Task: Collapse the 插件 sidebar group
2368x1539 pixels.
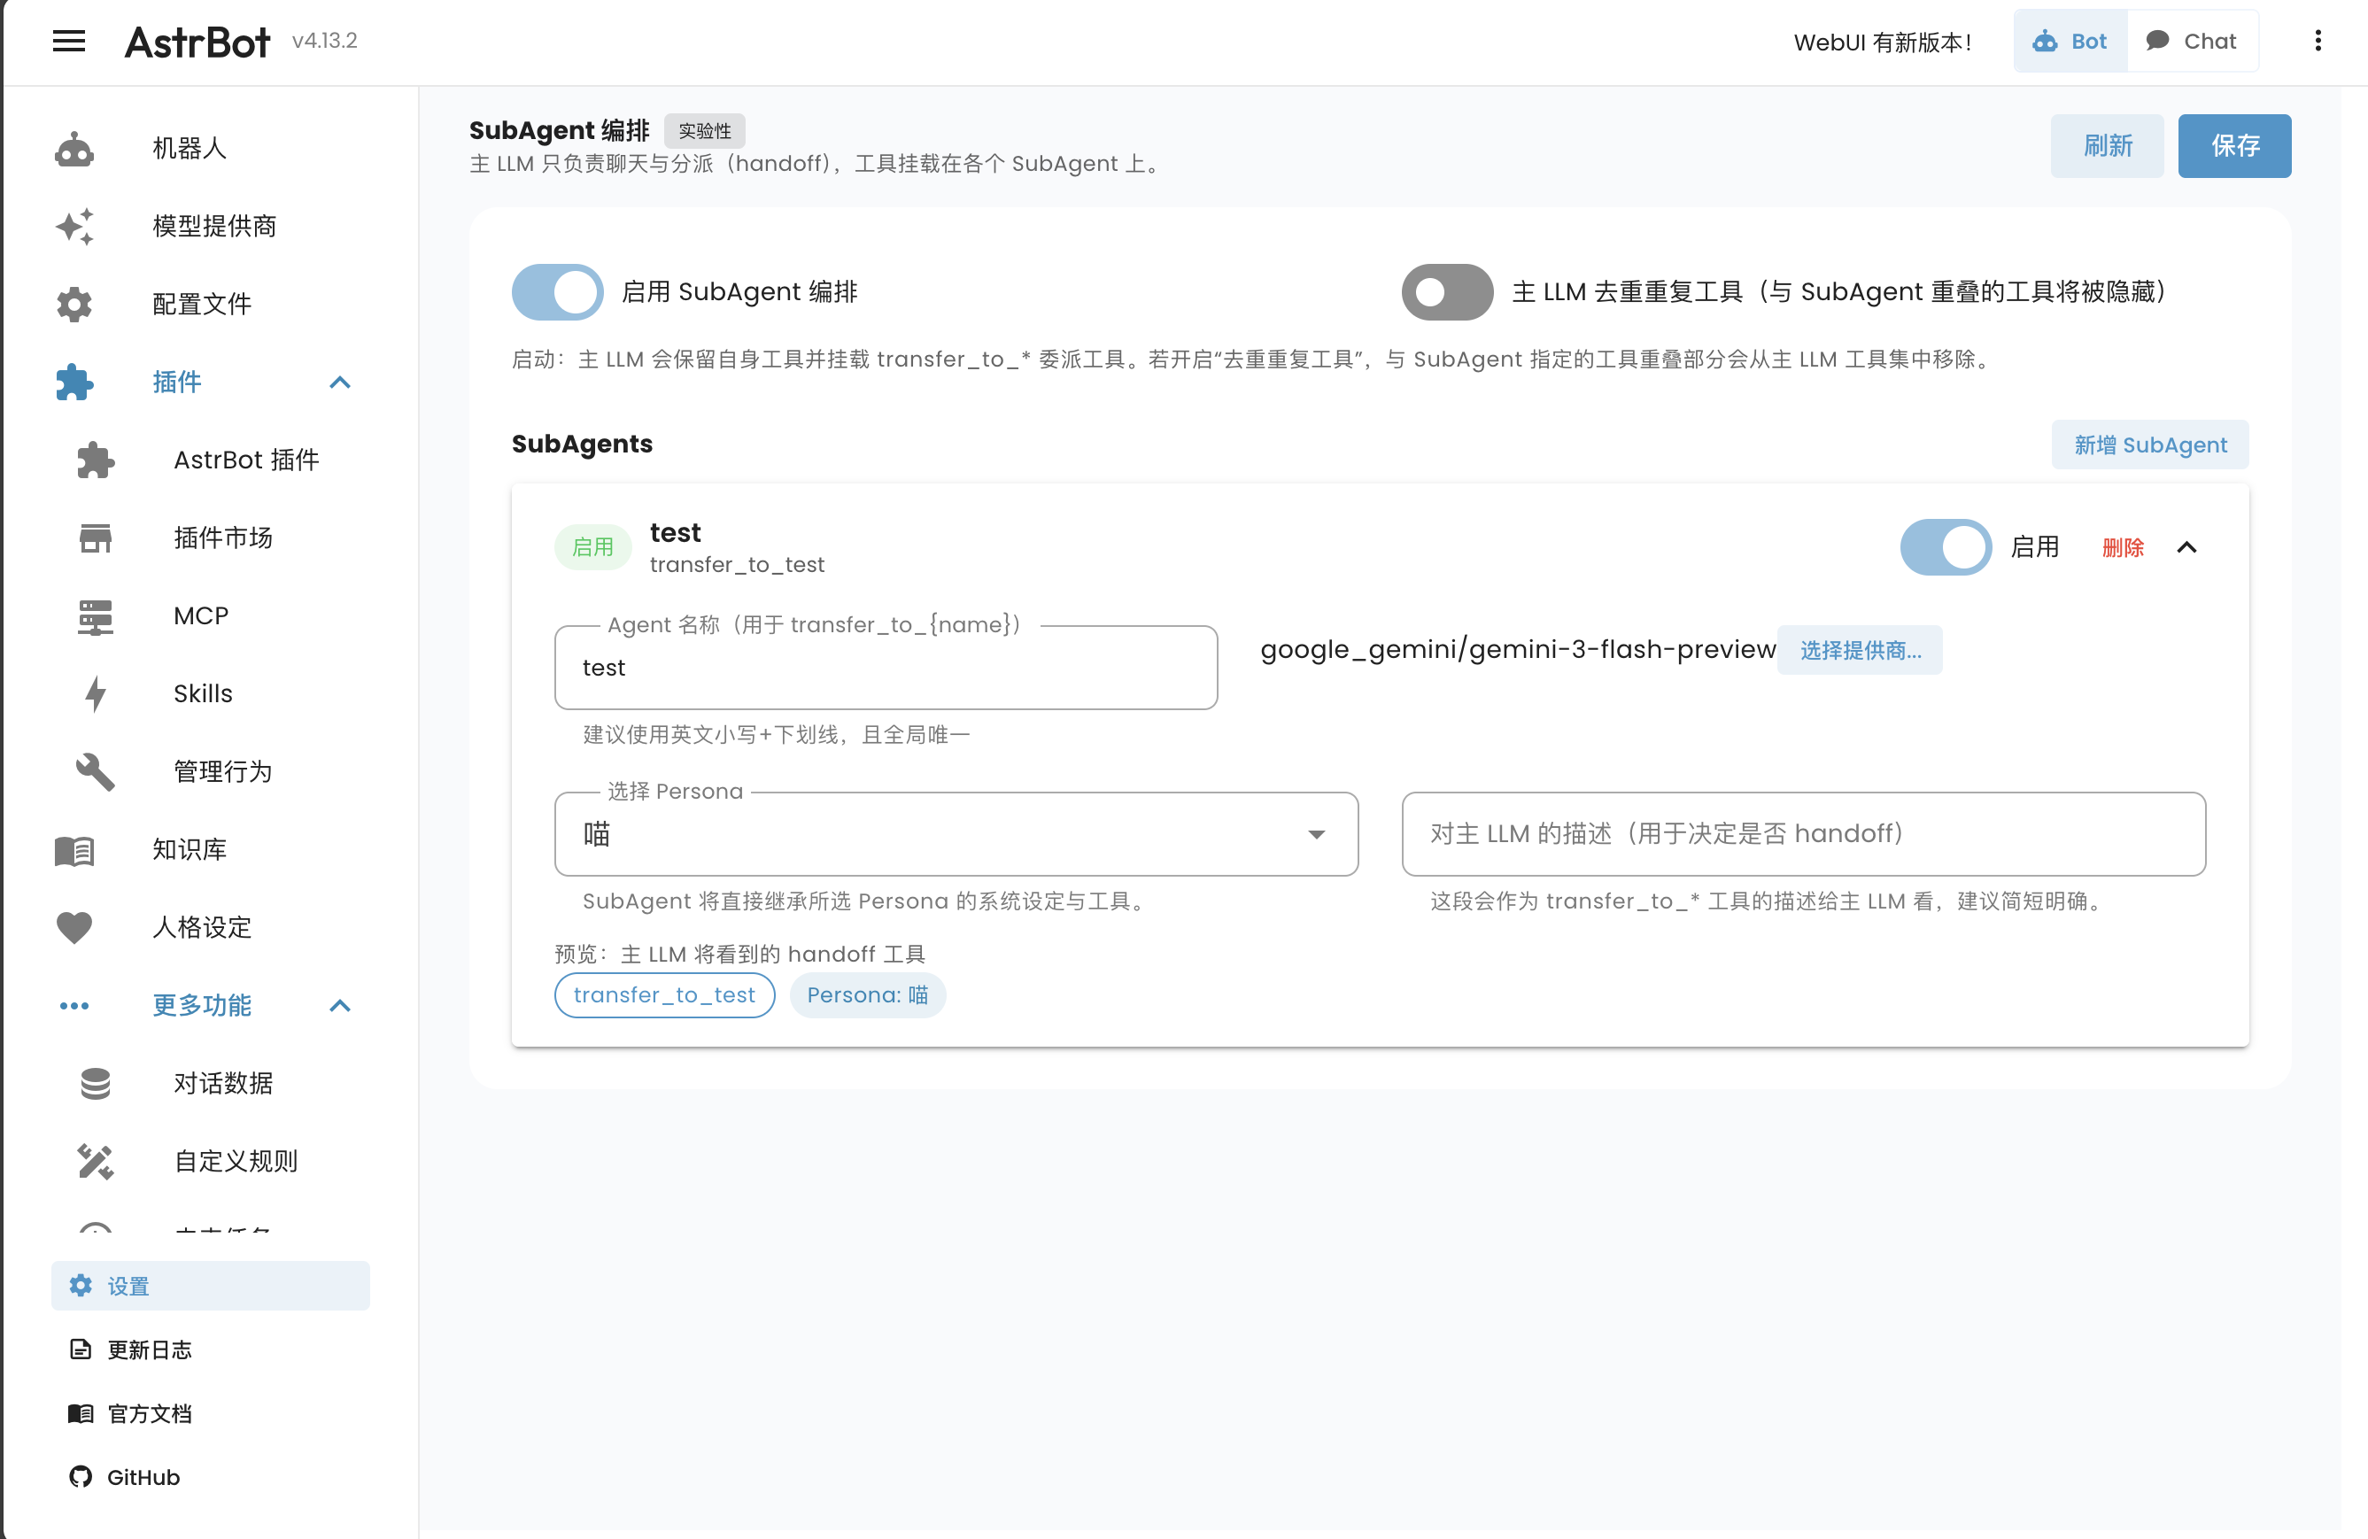Action: (x=339, y=382)
